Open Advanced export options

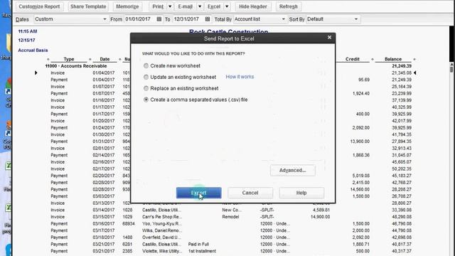[x=292, y=171]
